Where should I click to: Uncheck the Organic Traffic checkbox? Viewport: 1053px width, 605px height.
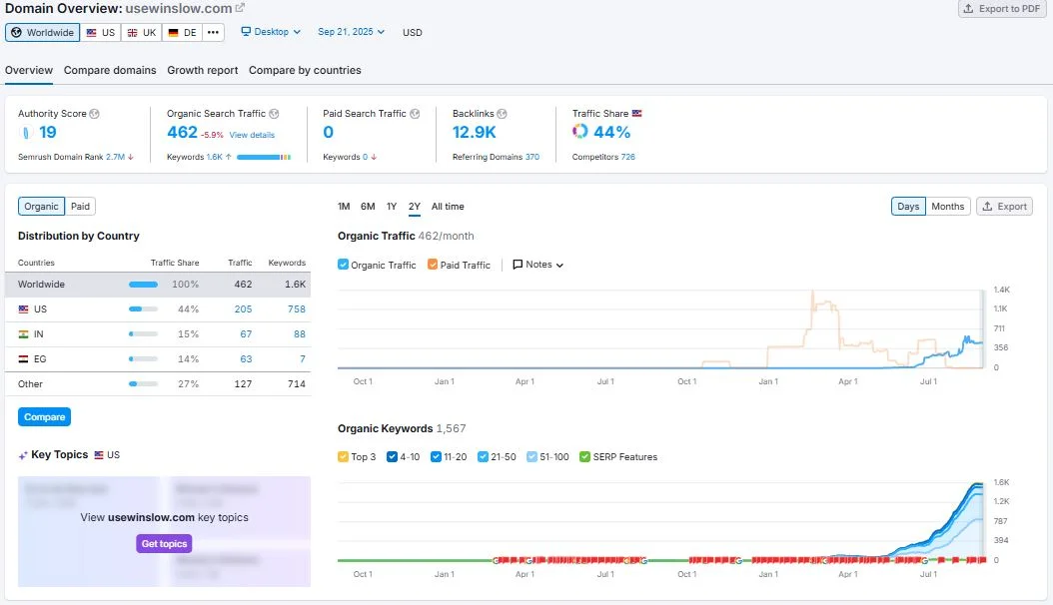coord(344,265)
